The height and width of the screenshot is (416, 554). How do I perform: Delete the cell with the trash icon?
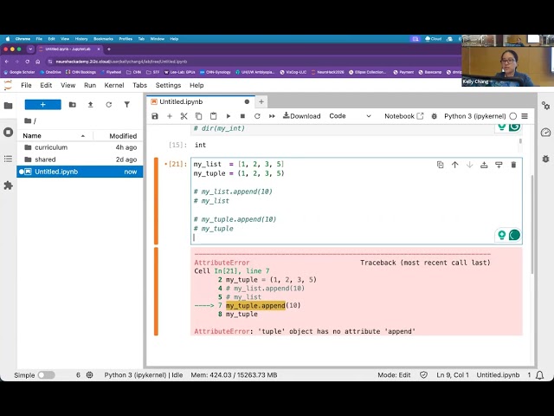(513, 165)
